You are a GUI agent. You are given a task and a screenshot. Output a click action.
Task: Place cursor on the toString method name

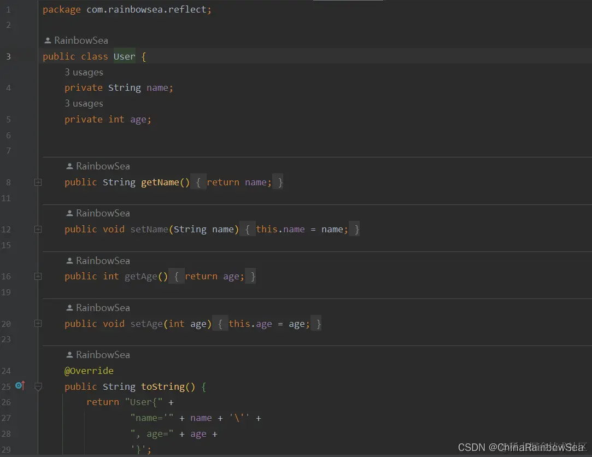pyautogui.click(x=163, y=386)
